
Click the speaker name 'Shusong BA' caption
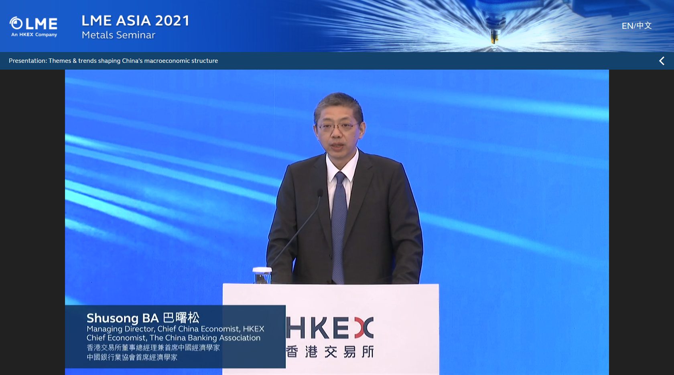143,318
